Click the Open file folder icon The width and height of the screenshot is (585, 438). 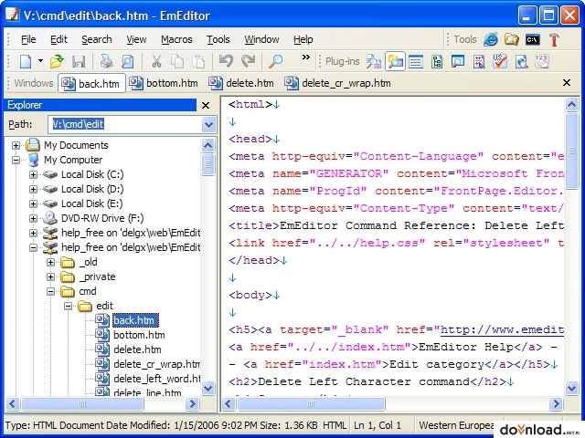click(x=57, y=61)
